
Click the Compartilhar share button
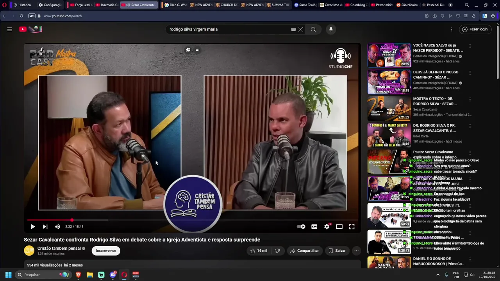[305, 251]
